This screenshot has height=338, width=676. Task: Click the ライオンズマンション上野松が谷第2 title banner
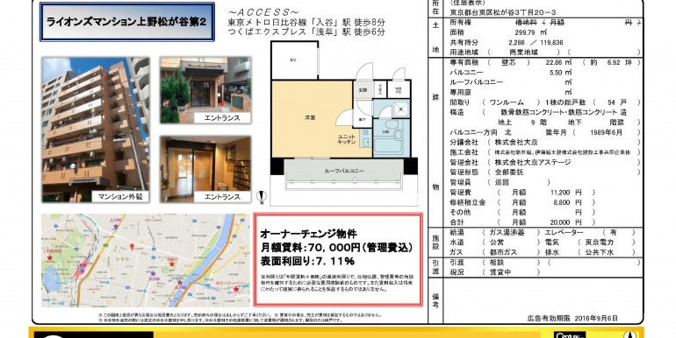click(x=127, y=22)
